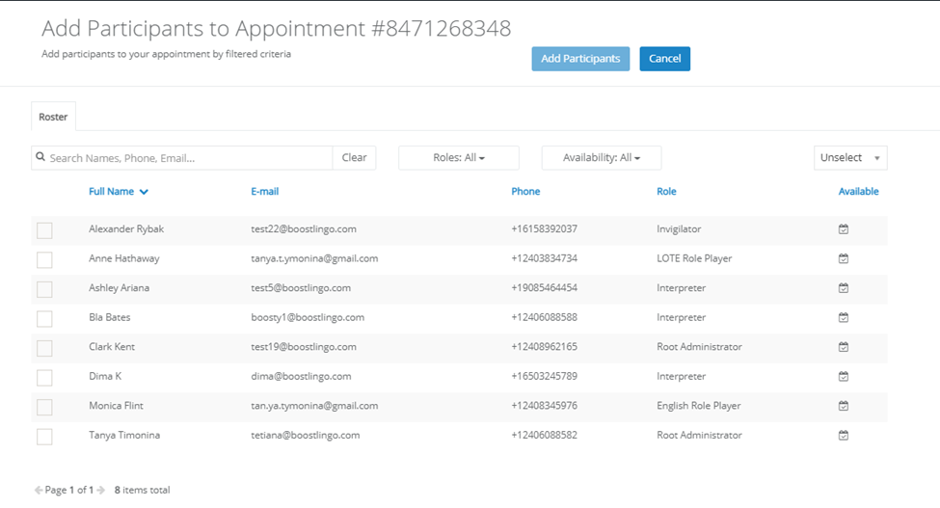Screen dimensions: 940x508
Task: Click phone number +12403834734
Action: click(x=544, y=258)
